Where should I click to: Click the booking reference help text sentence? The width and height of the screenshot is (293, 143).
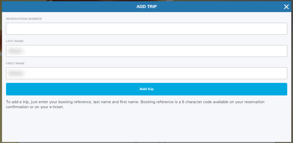click(x=135, y=104)
